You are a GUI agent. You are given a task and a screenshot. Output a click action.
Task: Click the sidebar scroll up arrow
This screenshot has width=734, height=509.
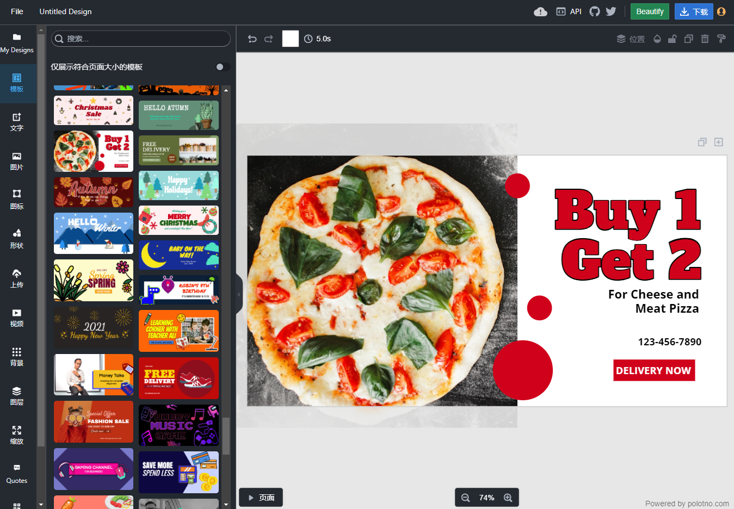(41, 30)
